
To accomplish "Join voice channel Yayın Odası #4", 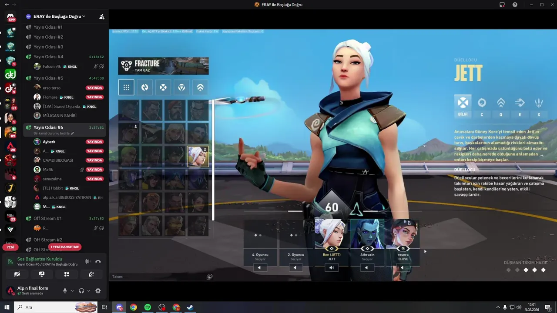I will (x=65, y=57).
